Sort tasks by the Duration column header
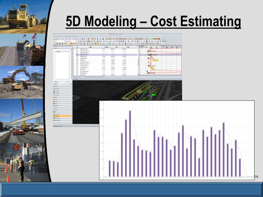263x197 pixels. [107, 47]
